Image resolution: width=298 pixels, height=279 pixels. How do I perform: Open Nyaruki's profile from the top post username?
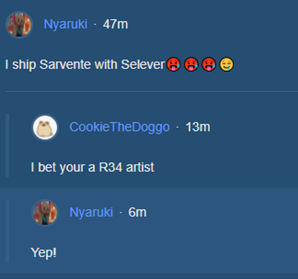65,24
